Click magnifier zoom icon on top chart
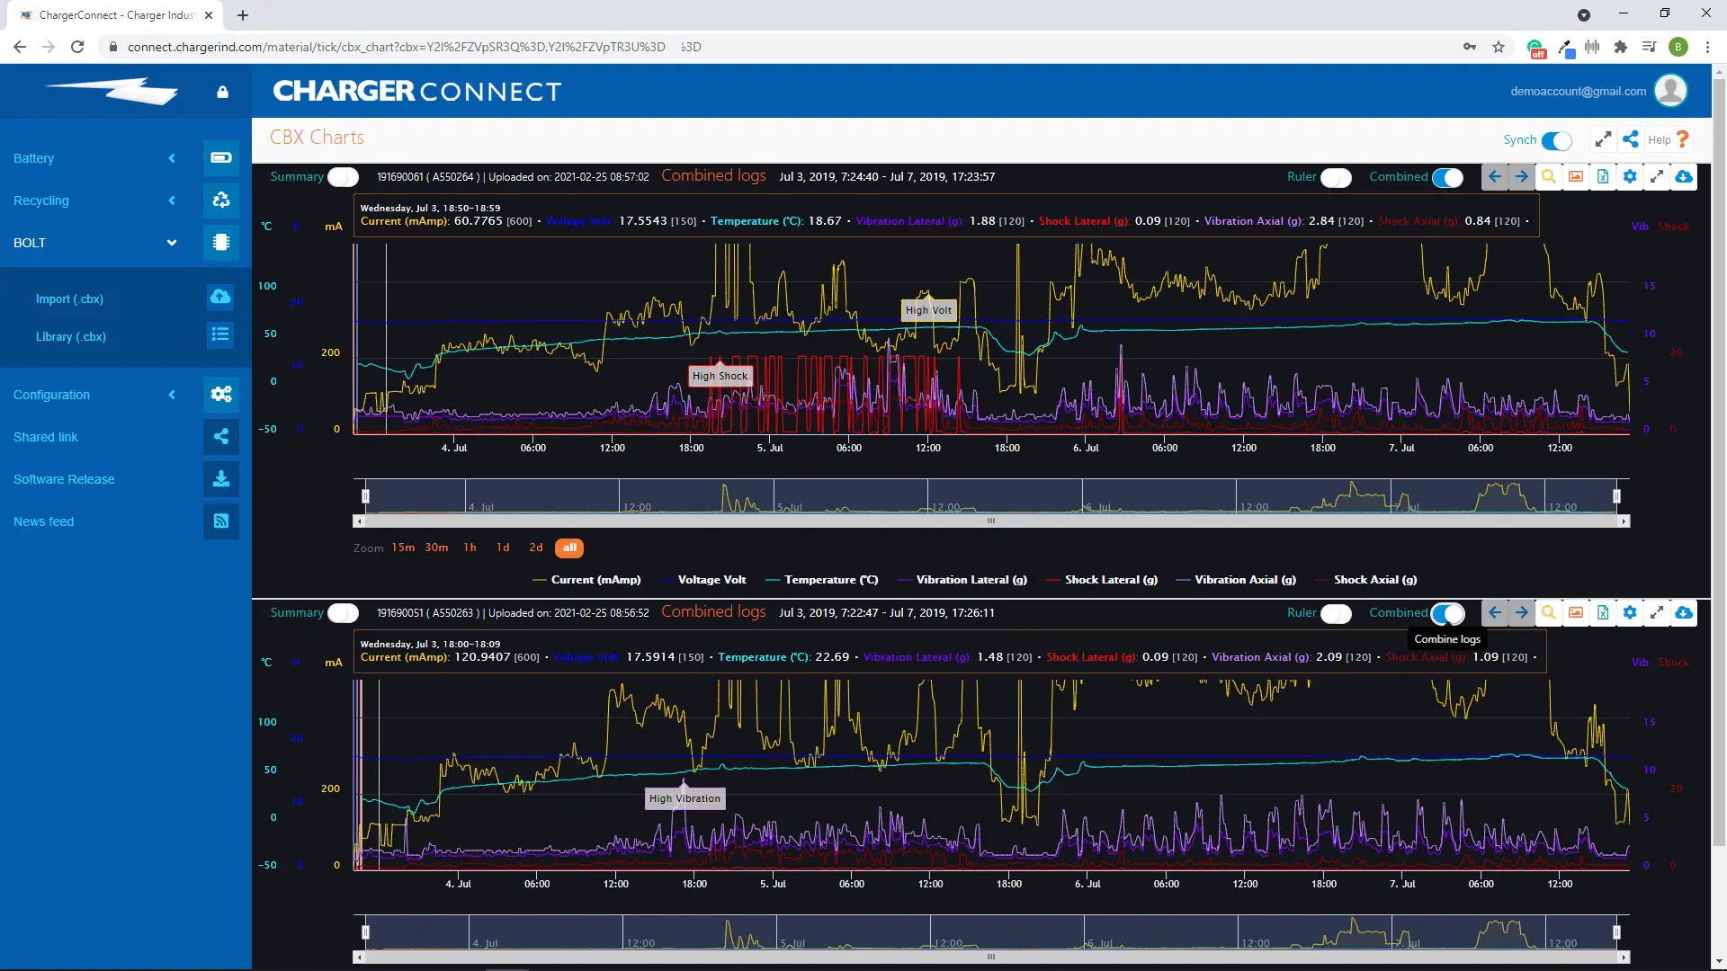The height and width of the screenshot is (971, 1727). pos(1549,177)
